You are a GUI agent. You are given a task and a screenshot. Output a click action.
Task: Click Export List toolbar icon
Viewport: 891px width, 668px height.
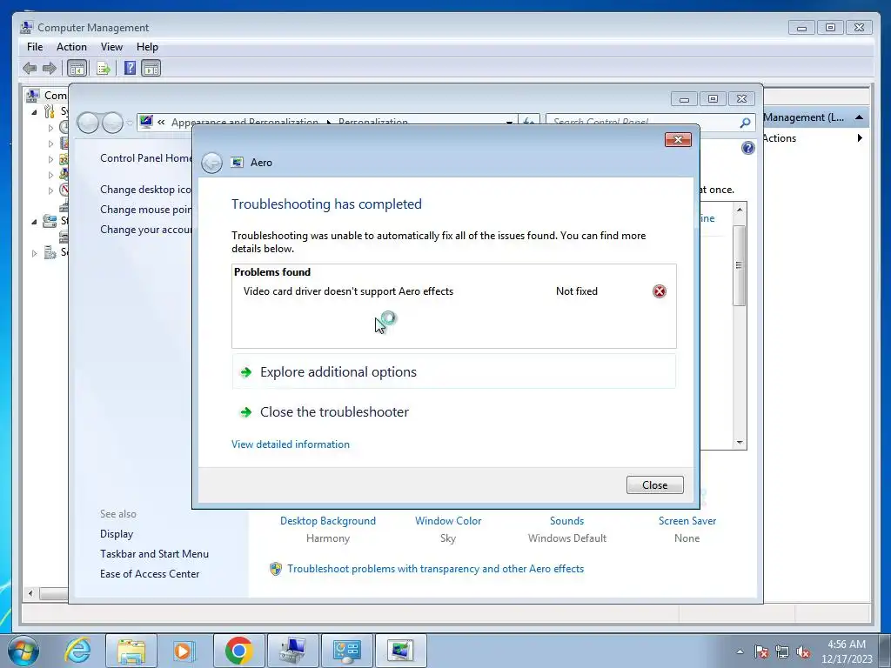pyautogui.click(x=104, y=69)
